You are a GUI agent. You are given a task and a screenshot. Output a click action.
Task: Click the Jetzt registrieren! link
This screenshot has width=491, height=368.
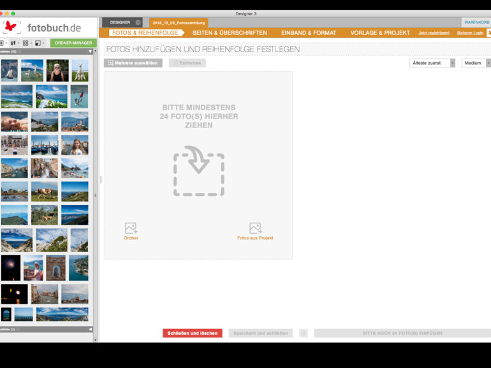pyautogui.click(x=434, y=33)
